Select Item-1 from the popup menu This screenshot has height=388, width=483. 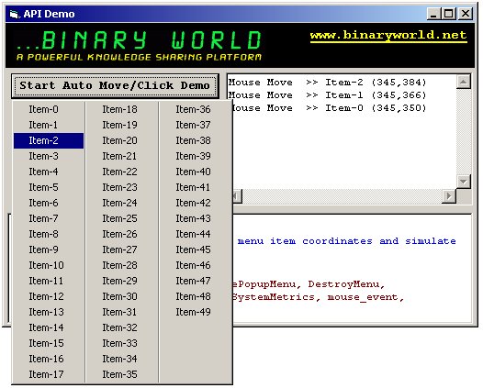(49, 125)
